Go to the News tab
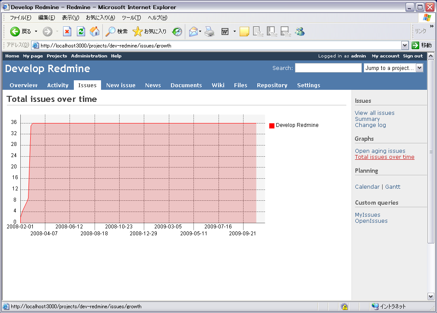Viewport: 437px width, 313px height. [153, 85]
